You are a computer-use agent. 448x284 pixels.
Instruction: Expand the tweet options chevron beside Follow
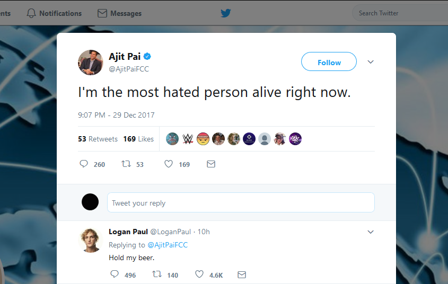(371, 62)
